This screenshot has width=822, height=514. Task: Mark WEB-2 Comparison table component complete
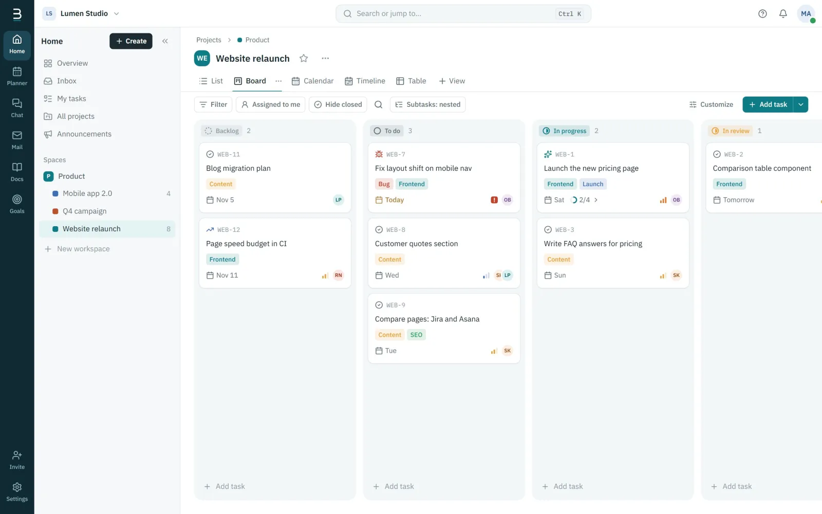pyautogui.click(x=717, y=154)
